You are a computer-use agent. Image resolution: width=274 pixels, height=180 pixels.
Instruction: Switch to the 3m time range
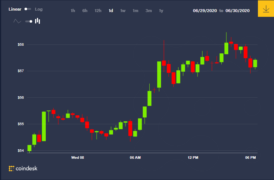point(149,11)
